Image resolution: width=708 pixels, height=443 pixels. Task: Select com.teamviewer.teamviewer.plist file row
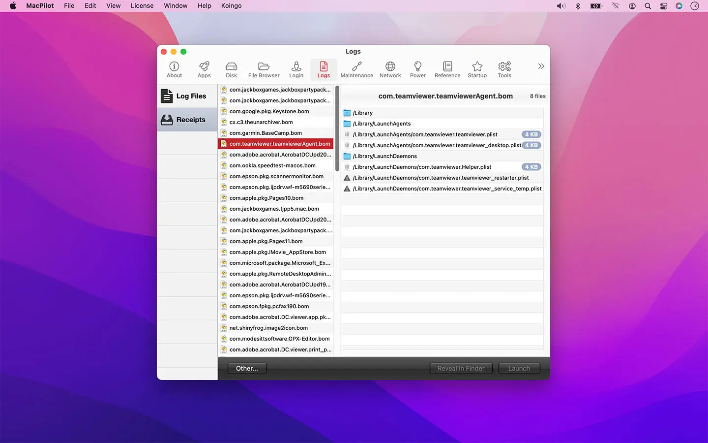442,134
